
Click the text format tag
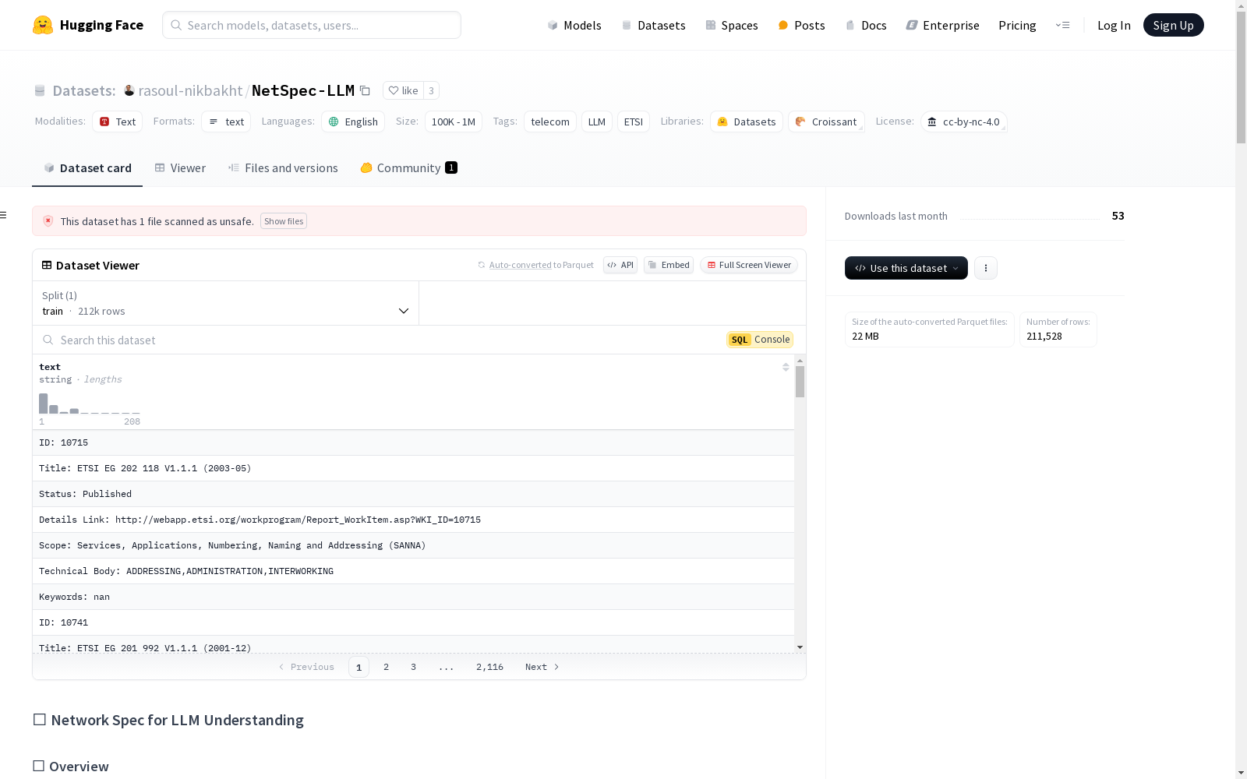click(x=226, y=122)
